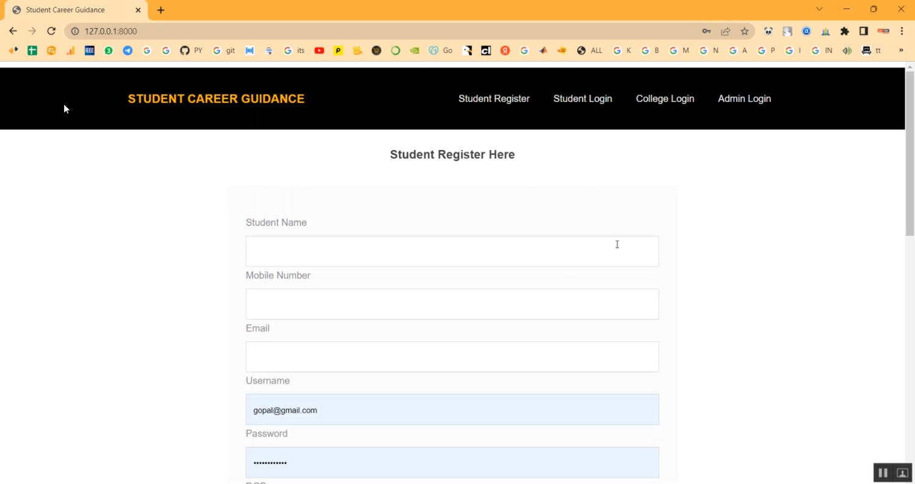This screenshot has width=915, height=484.
Task: Click the share page icon
Action: click(725, 31)
